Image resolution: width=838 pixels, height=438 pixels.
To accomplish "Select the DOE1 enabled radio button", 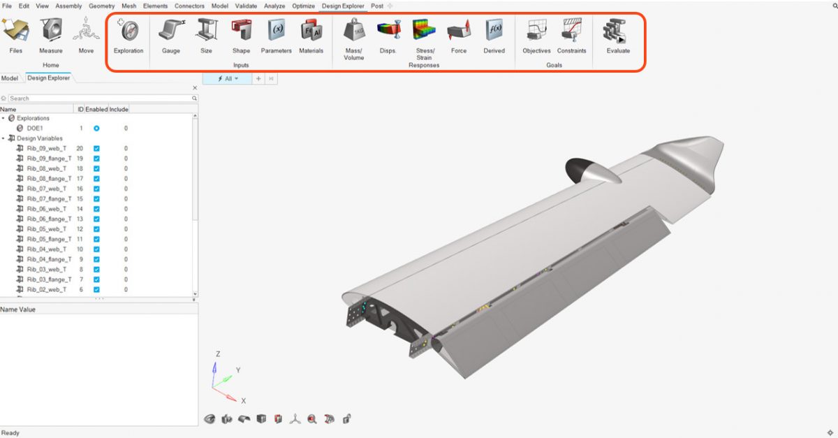I will click(x=96, y=129).
